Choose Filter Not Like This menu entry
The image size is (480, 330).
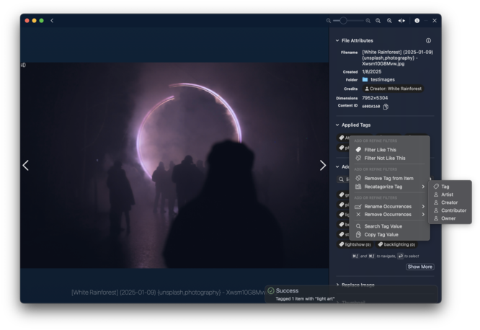(389, 158)
